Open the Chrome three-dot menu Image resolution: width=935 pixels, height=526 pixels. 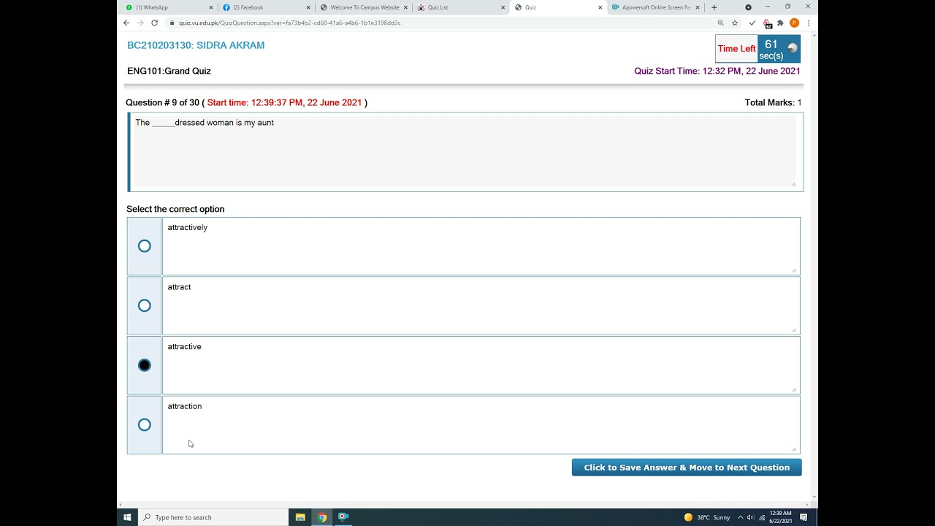pyautogui.click(x=808, y=23)
